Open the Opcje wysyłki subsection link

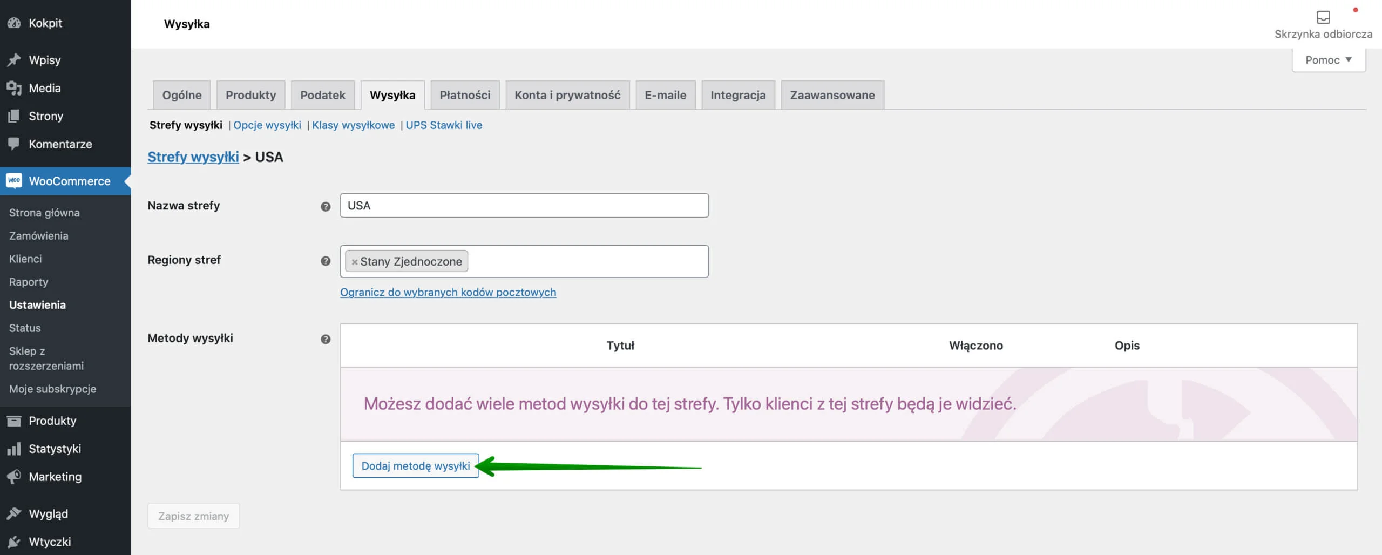(267, 125)
